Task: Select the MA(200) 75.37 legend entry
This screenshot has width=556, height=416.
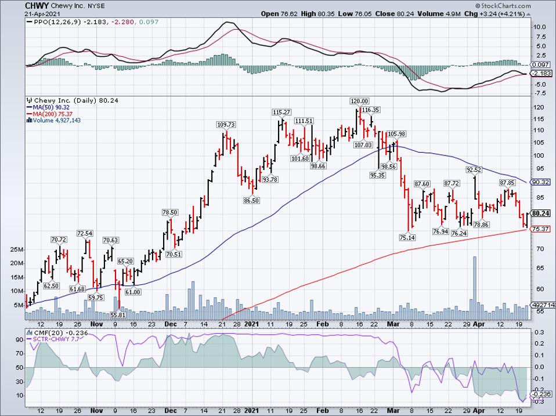Action: pyautogui.click(x=52, y=114)
